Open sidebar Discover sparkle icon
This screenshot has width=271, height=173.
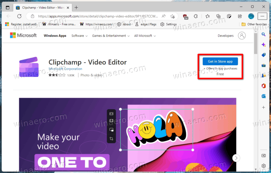[x=263, y=45]
